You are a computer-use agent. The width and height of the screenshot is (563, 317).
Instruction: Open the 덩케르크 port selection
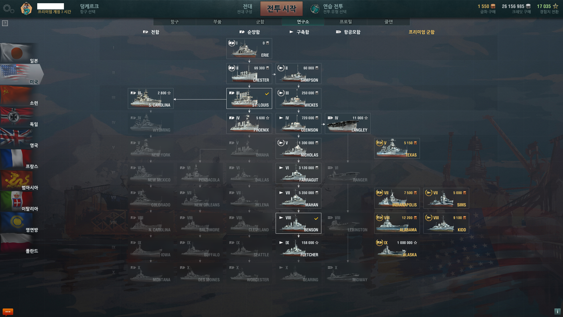(89, 9)
